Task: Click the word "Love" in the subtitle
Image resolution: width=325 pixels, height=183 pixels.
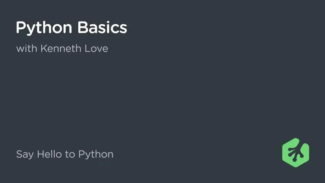Action: click(96, 49)
